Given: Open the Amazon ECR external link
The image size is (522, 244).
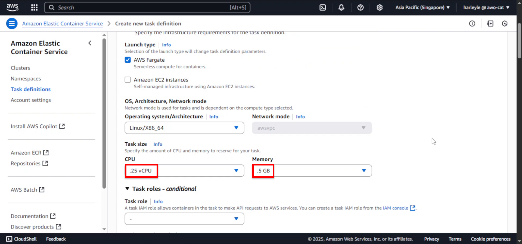Looking at the screenshot, I should pyautogui.click(x=30, y=153).
